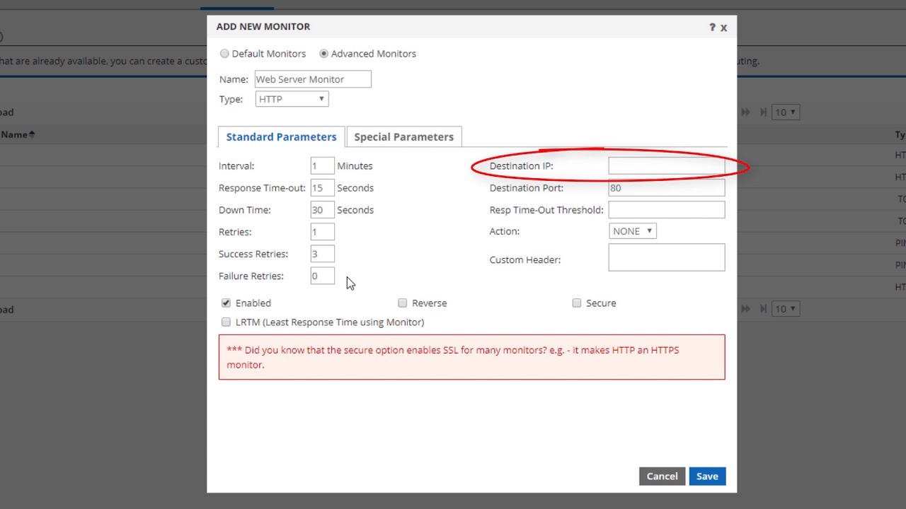Click the sort arrows beside Name column
Image resolution: width=906 pixels, height=509 pixels.
coord(31,134)
